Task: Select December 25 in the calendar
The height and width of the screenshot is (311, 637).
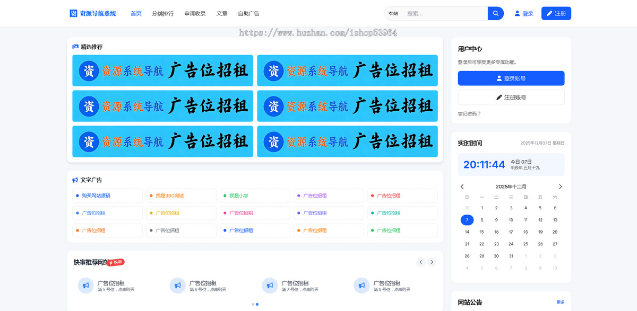Action: pyautogui.click(x=526, y=244)
